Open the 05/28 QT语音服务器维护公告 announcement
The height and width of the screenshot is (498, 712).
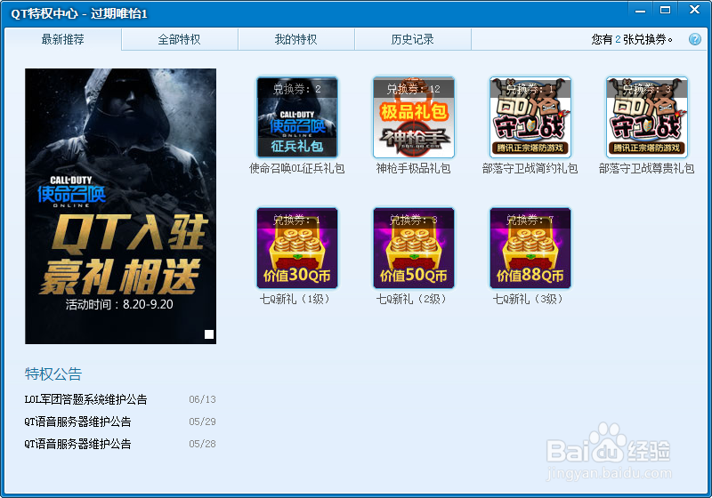[x=77, y=444]
